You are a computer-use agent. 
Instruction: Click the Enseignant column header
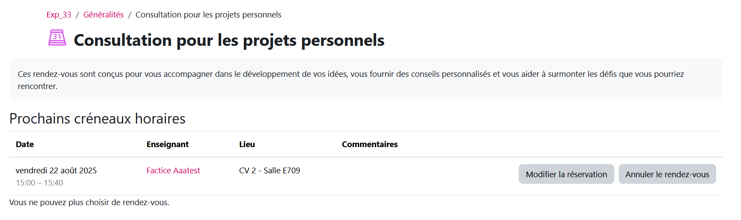coord(167,144)
